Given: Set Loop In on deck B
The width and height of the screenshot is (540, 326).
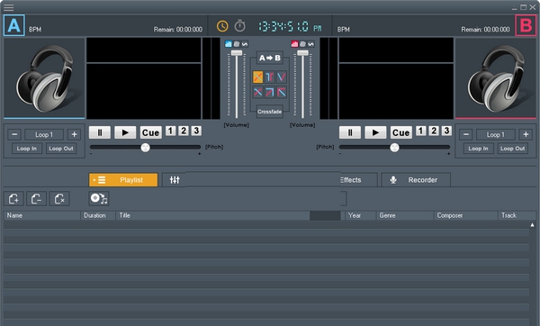Looking at the screenshot, I should (x=479, y=149).
